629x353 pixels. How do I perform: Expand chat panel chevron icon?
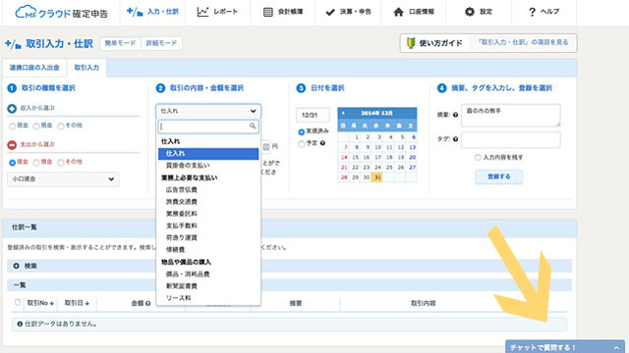(x=616, y=348)
